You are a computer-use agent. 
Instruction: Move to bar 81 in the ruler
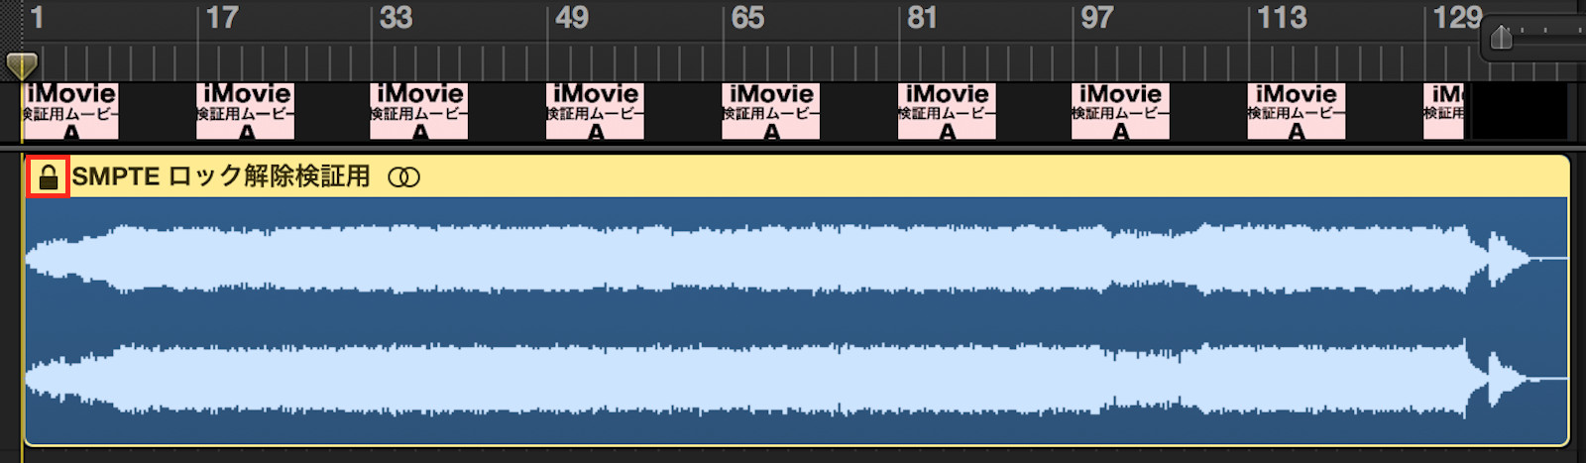(x=922, y=18)
